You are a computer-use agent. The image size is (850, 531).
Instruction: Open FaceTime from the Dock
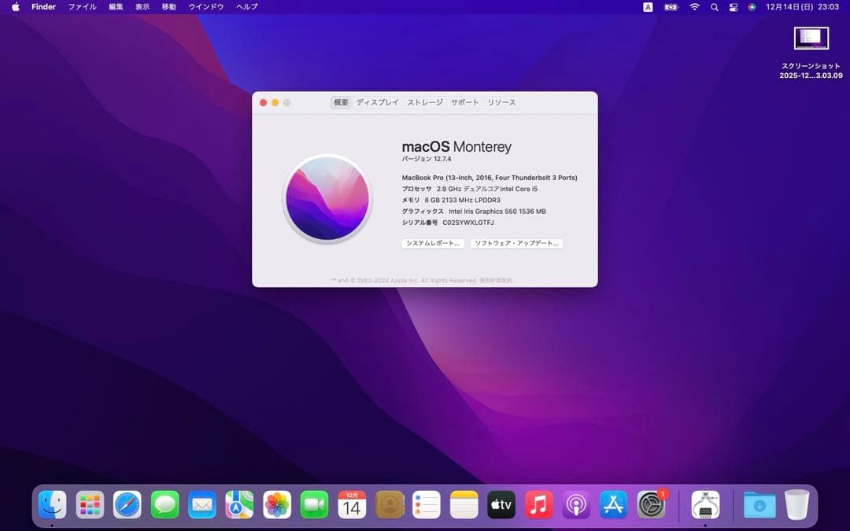tap(313, 505)
